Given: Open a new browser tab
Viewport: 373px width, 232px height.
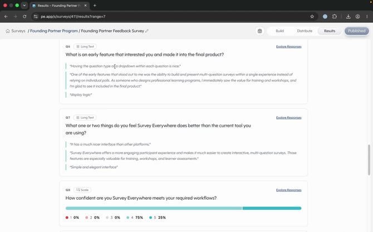Looking at the screenshot, I should [95, 6].
